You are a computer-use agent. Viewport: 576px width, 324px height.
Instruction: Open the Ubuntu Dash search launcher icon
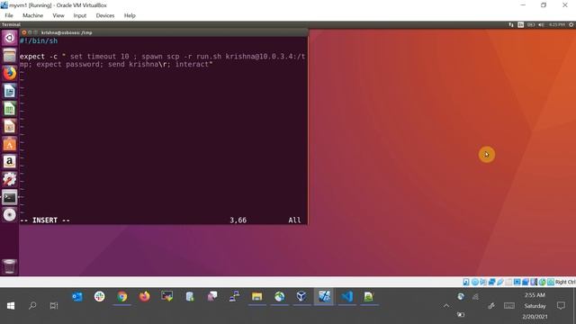point(10,38)
